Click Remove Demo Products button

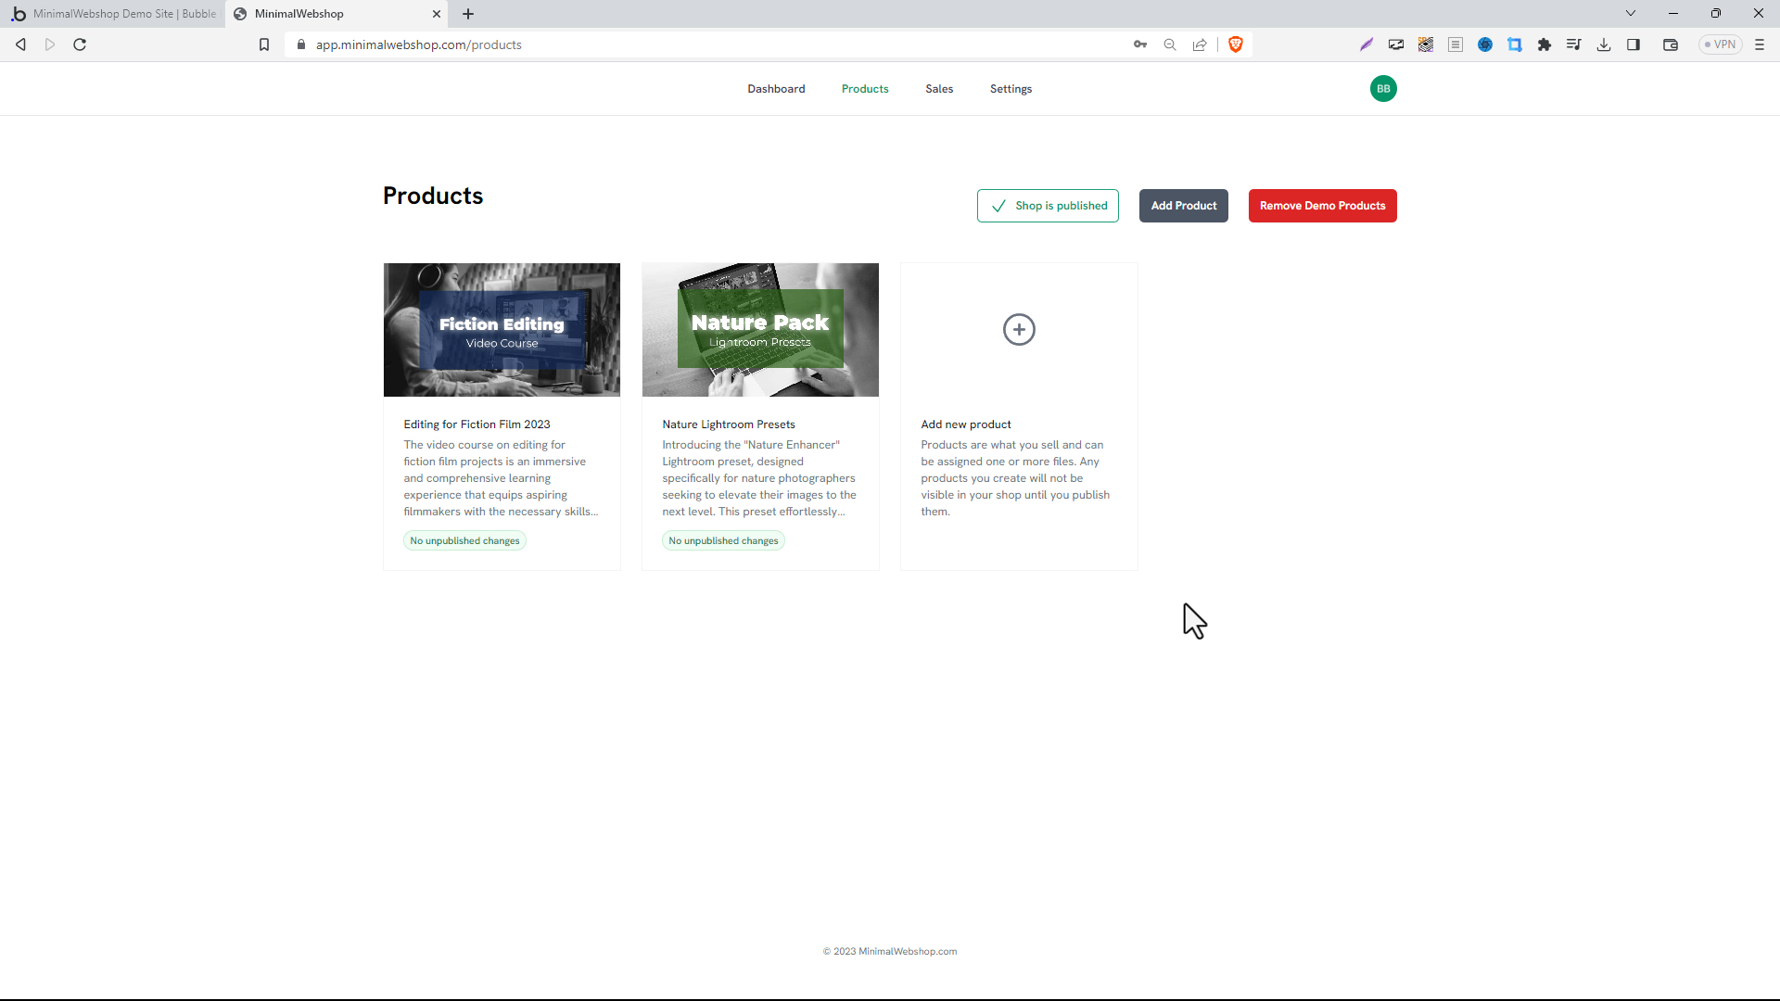[1323, 206]
